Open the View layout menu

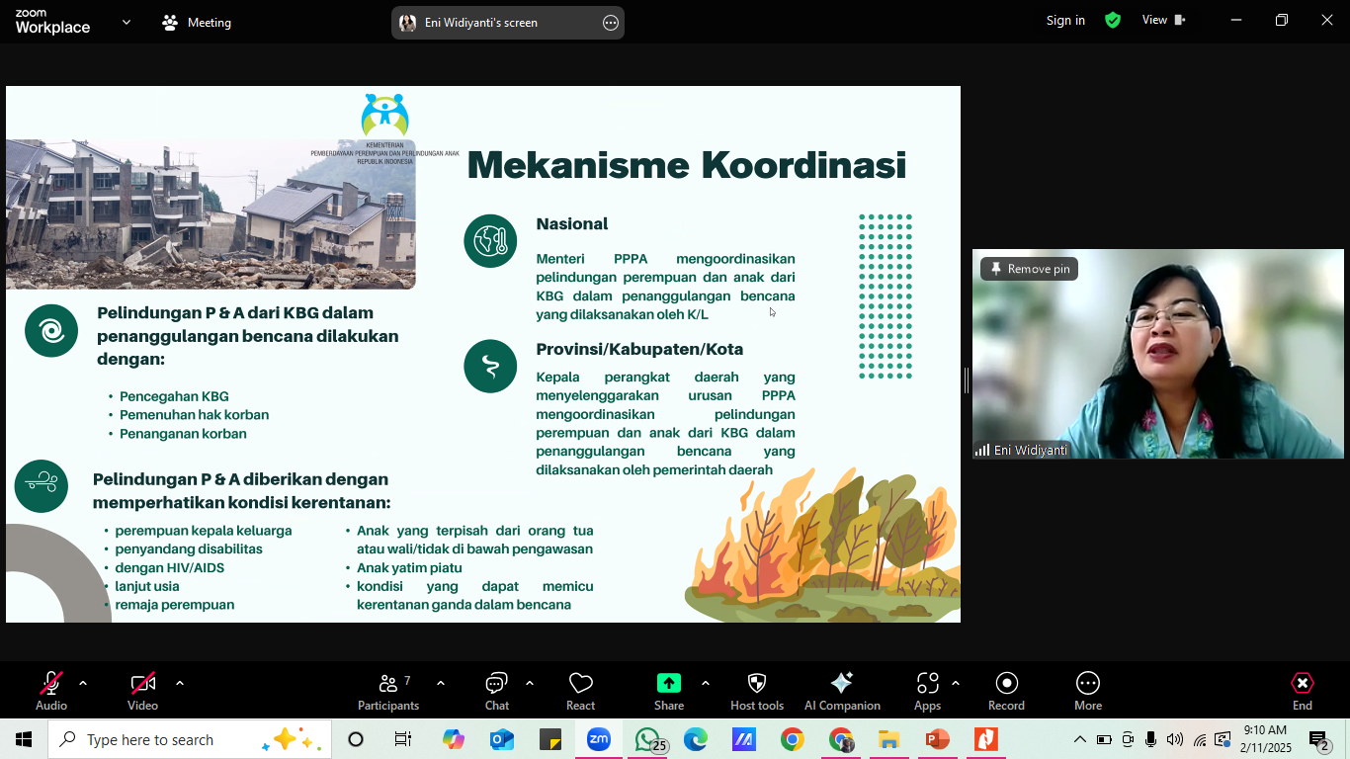1163,21
